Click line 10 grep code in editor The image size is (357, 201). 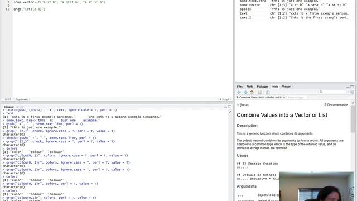pos(29,9)
